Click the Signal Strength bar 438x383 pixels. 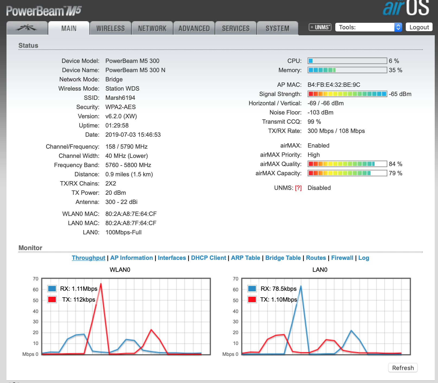(347, 94)
